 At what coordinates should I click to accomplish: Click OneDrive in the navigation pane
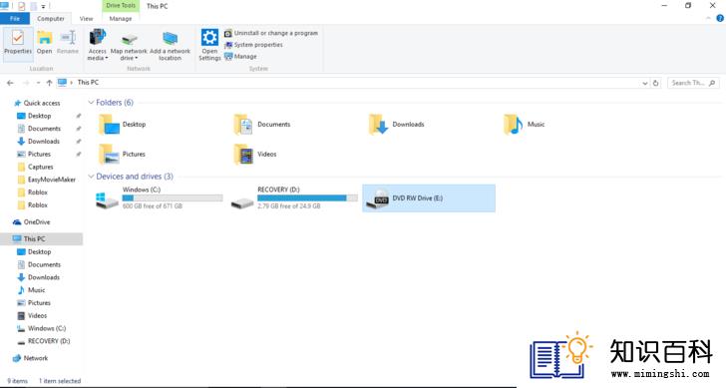37,222
